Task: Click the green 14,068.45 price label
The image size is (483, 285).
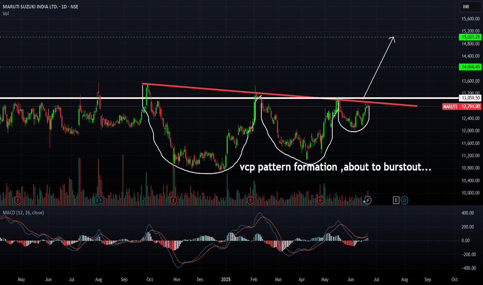Action: pos(470,66)
